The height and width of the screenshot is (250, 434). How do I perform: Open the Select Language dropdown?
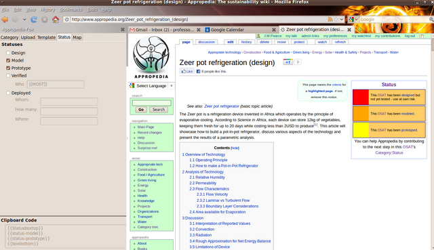[151, 86]
